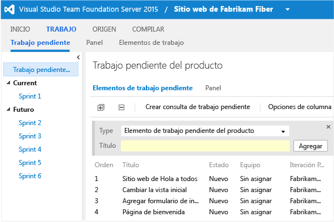Viewport: 334px width, 222px height.
Task: Click the Orden column header
Action: [104, 165]
